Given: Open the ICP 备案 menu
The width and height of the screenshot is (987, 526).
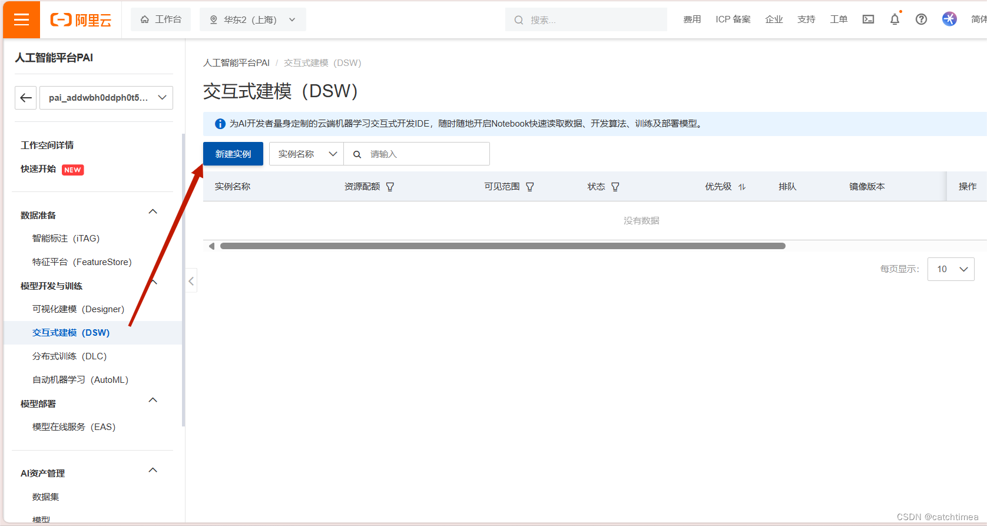Looking at the screenshot, I should (x=733, y=19).
